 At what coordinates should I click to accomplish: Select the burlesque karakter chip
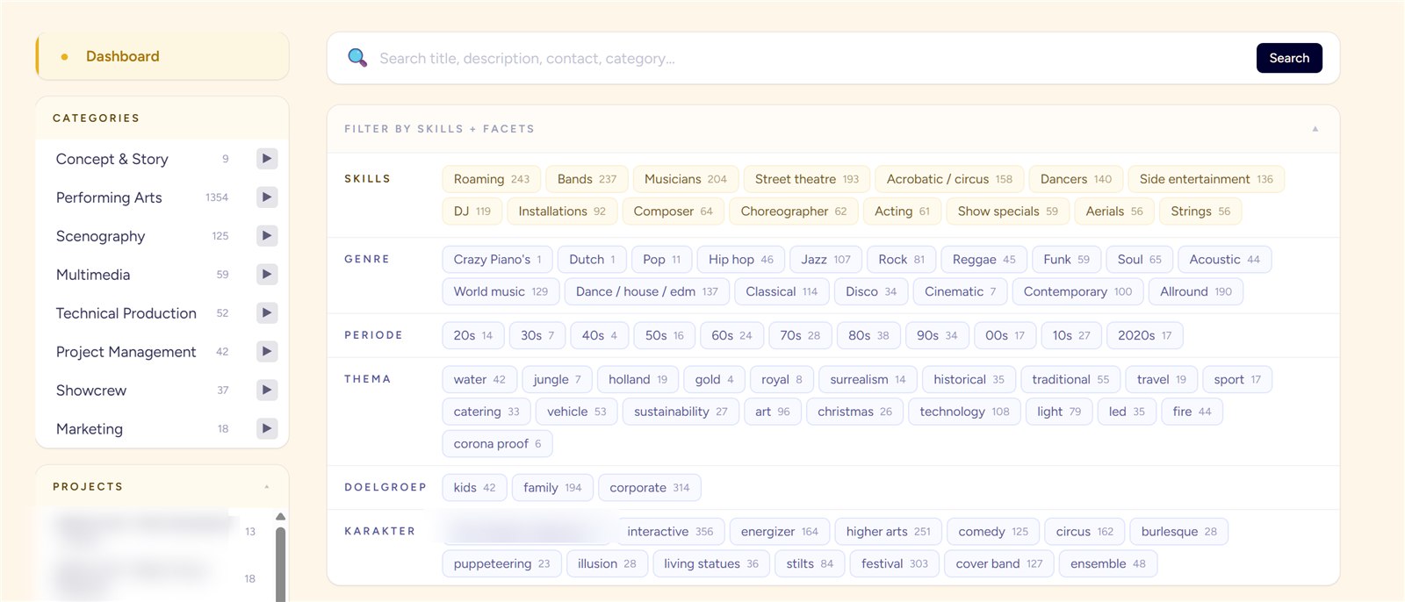point(1179,533)
